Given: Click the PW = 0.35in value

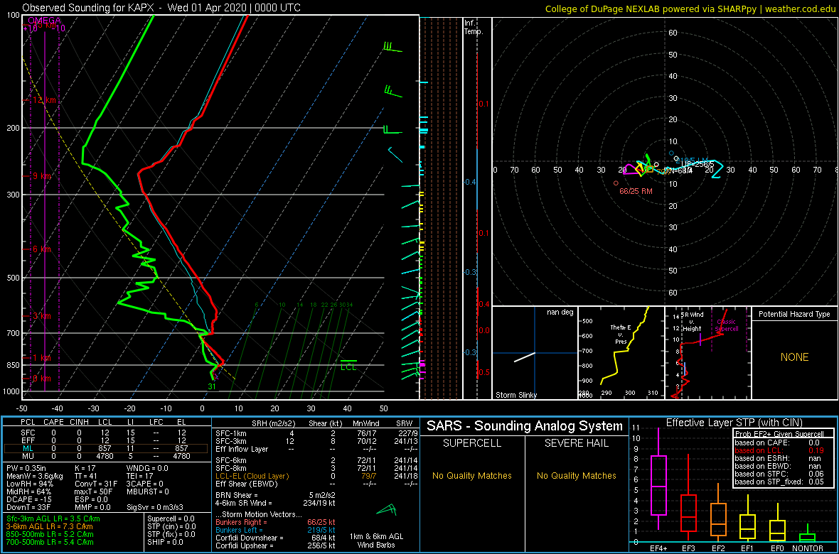Looking at the screenshot, I should pos(28,467).
